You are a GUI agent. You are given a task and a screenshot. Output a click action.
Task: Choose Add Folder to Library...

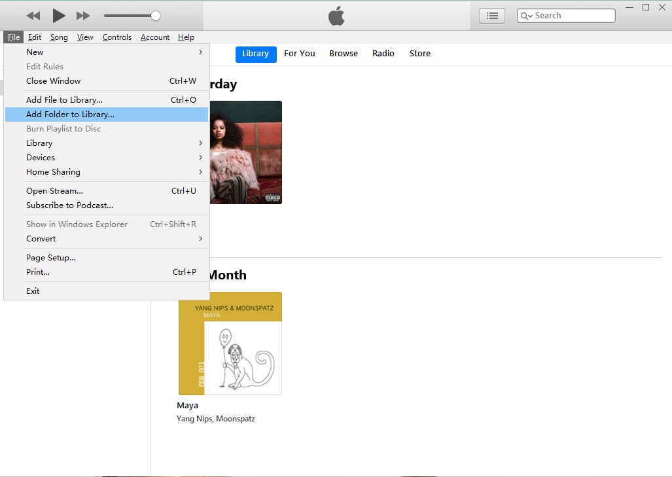[x=107, y=115]
